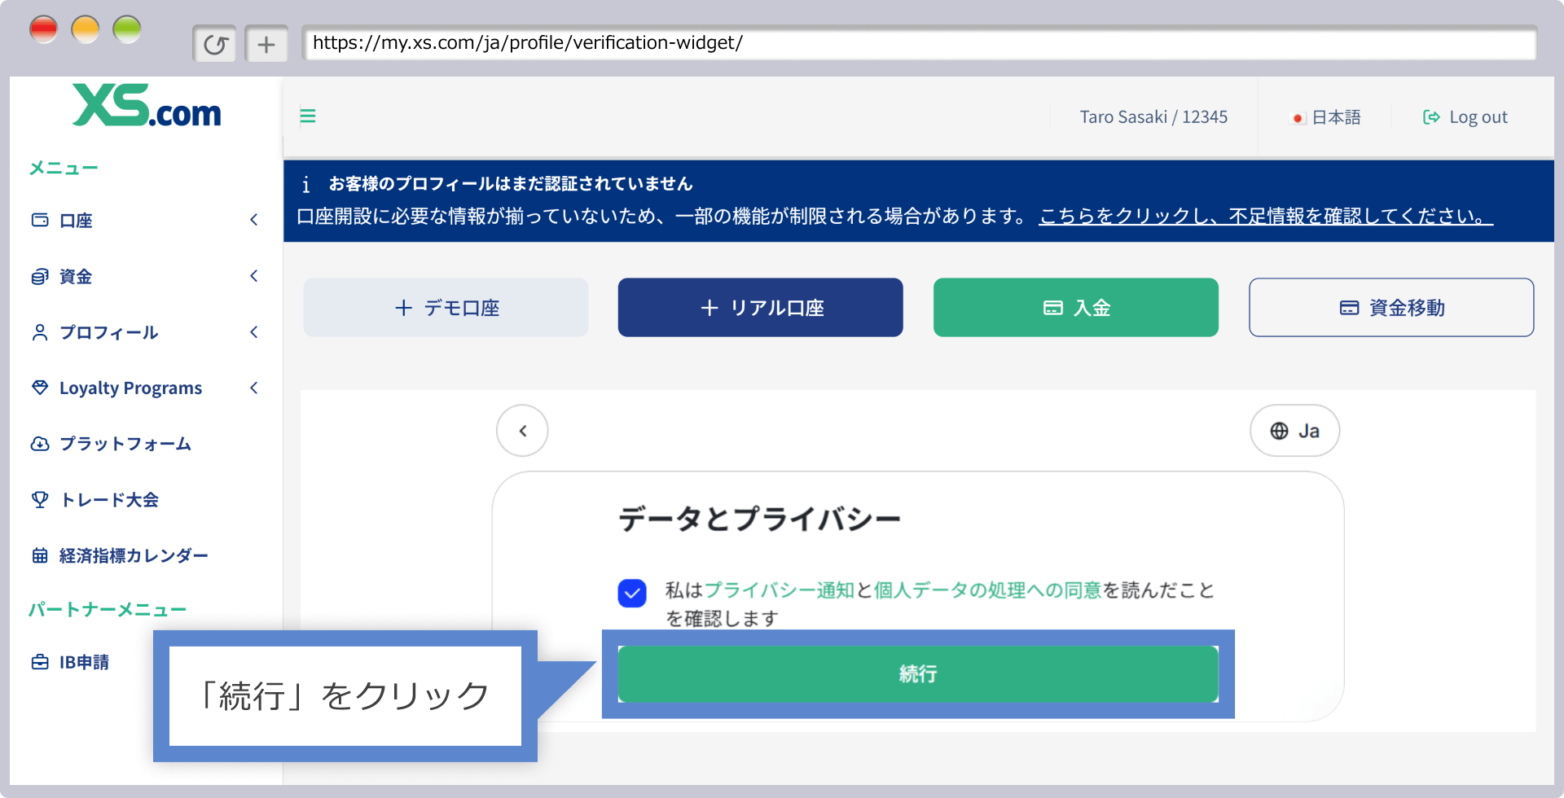Click the リアル口座 button
Screen dimensions: 1564x798
(760, 307)
